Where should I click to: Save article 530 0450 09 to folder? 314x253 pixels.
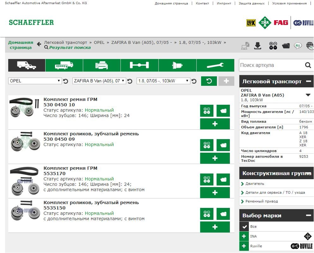[223, 145]
